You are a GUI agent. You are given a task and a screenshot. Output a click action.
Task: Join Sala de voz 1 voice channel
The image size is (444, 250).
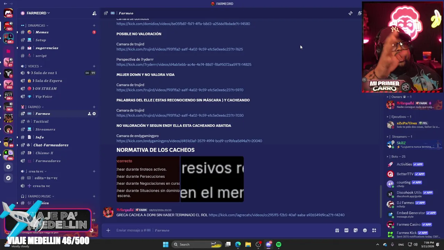pos(58,73)
